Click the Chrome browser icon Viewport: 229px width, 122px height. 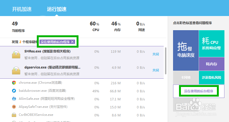14,83
